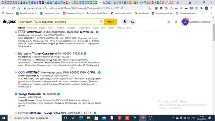Expand the zachestnyibiznes.ru result URL dropdown arrow
The height and width of the screenshot is (121, 215).
click(74, 76)
